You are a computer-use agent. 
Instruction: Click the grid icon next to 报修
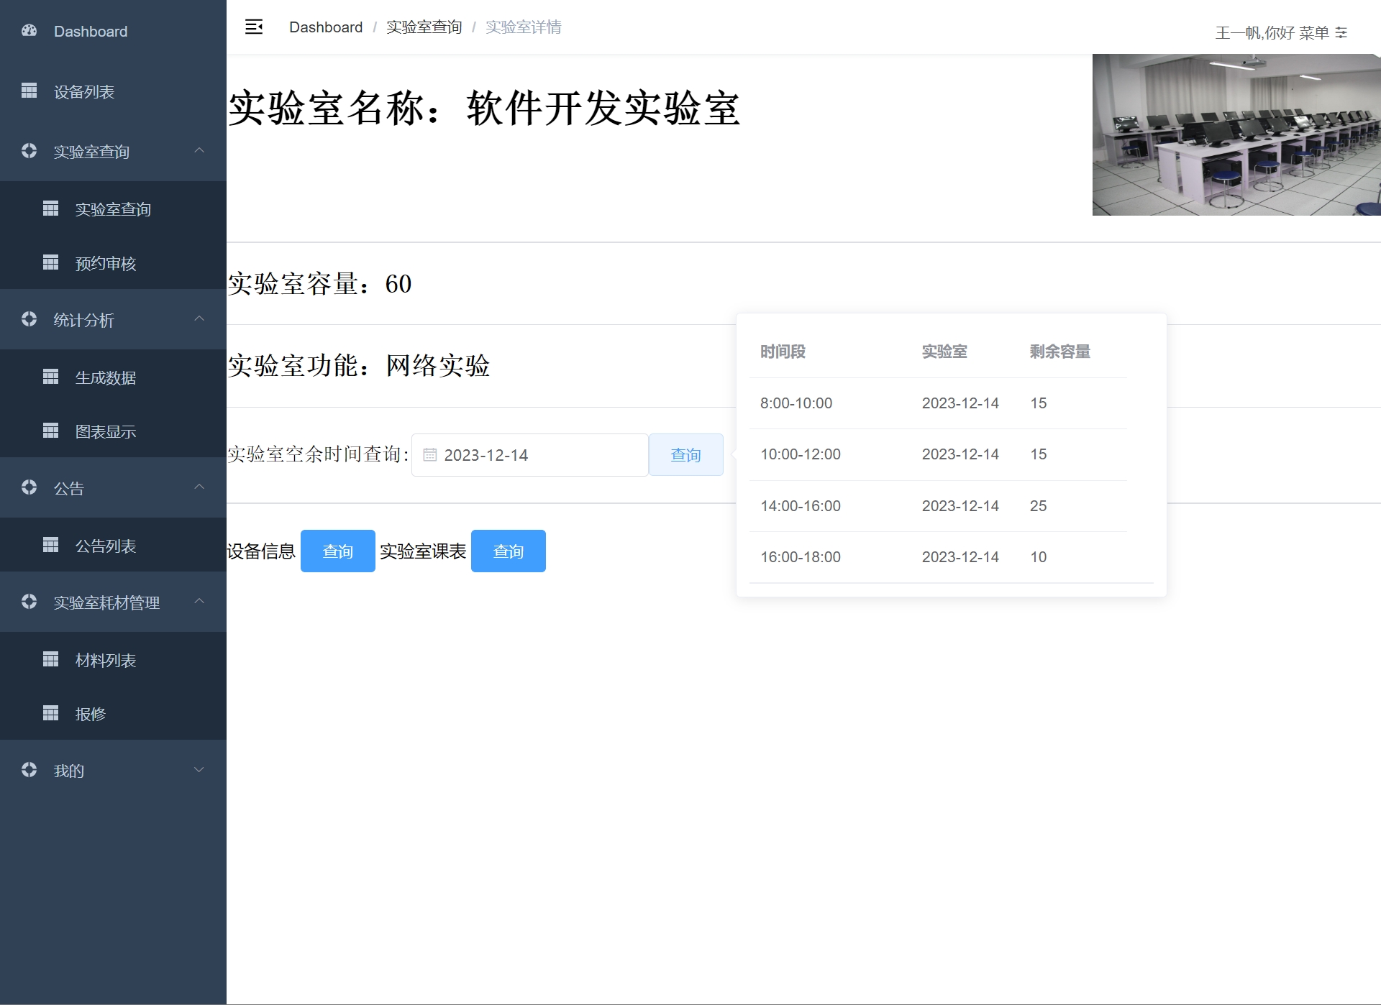tap(51, 713)
